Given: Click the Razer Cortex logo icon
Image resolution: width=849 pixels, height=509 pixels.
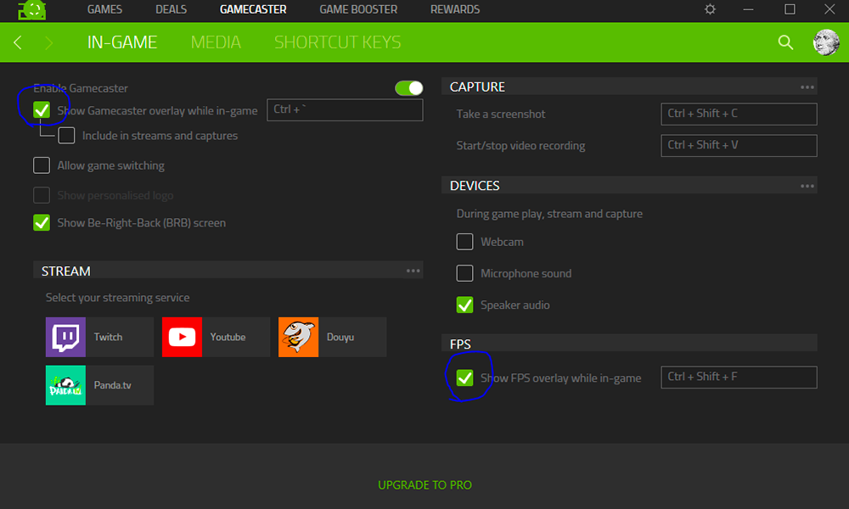Looking at the screenshot, I should pyautogui.click(x=32, y=10).
